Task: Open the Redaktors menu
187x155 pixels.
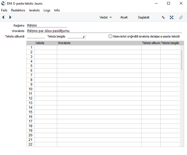Action: pos(18,10)
